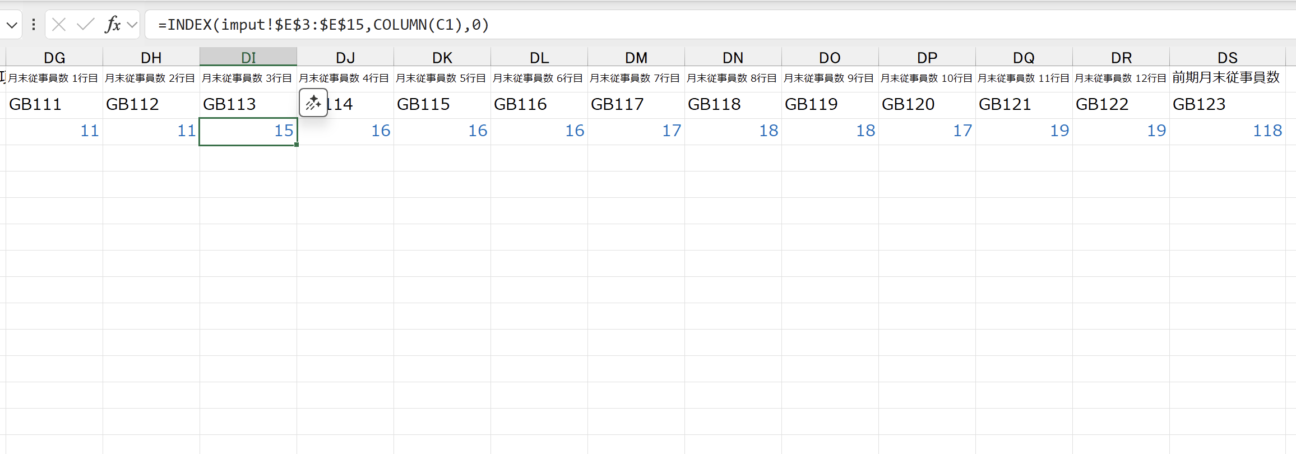Click the three-dot formula bar resize handle

tap(34, 25)
